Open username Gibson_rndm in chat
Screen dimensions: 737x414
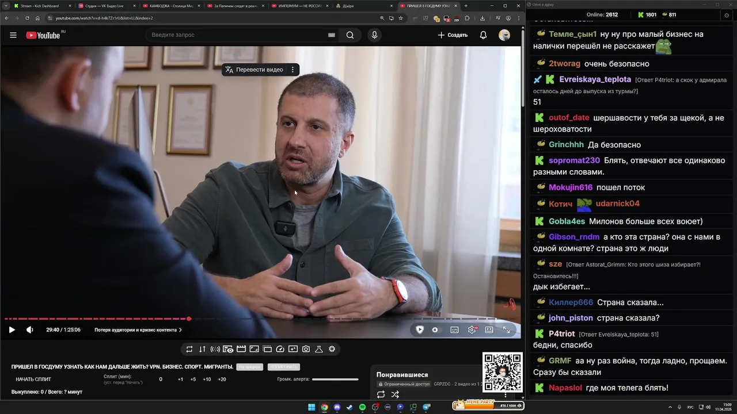pos(574,237)
